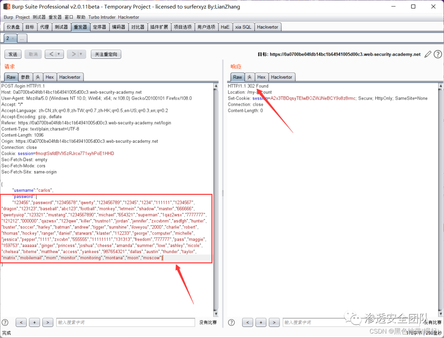Open the Project menu

pyautogui.click(x=23, y=17)
